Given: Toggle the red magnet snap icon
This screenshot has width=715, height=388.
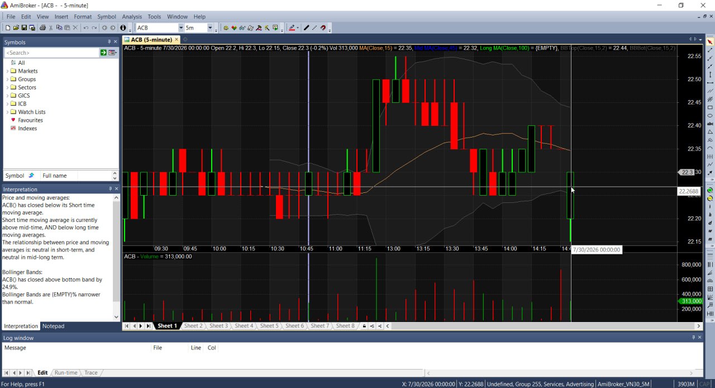Looking at the screenshot, I should click(x=323, y=27).
